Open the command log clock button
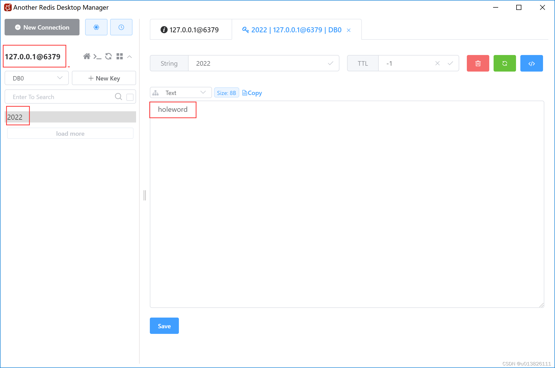Viewport: 555px width, 368px height. [x=121, y=27]
